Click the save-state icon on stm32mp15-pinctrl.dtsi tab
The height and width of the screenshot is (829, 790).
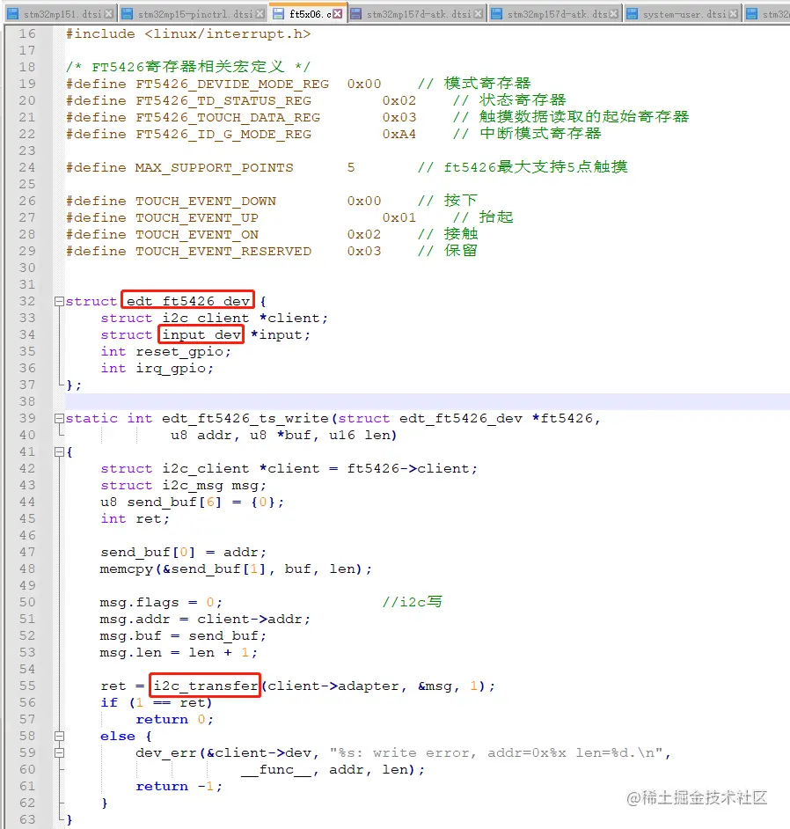pos(127,14)
